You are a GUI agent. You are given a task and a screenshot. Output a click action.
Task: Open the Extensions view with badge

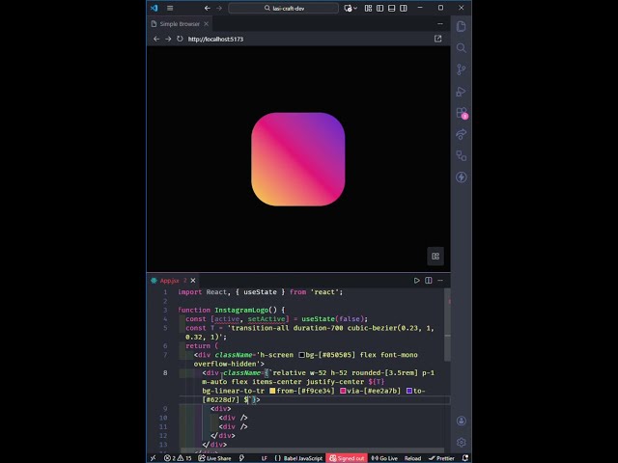462,113
